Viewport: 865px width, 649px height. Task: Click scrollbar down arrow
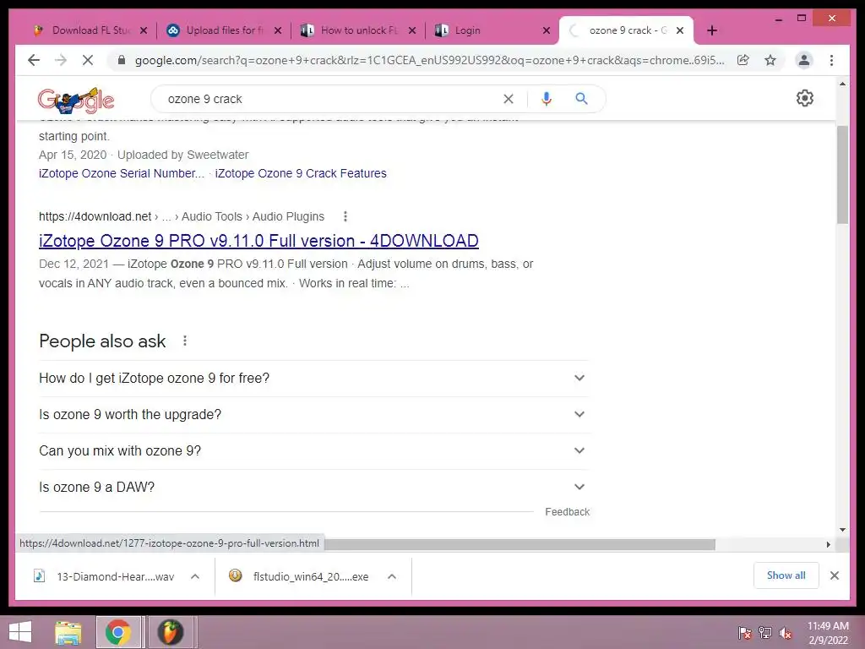842,529
